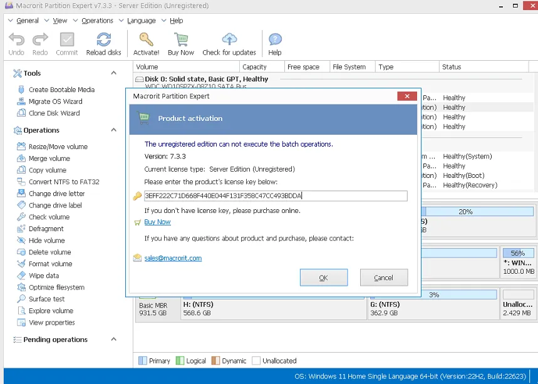Image resolution: width=538 pixels, height=384 pixels.
Task: Choose Wipe data operation
Action: (x=44, y=276)
